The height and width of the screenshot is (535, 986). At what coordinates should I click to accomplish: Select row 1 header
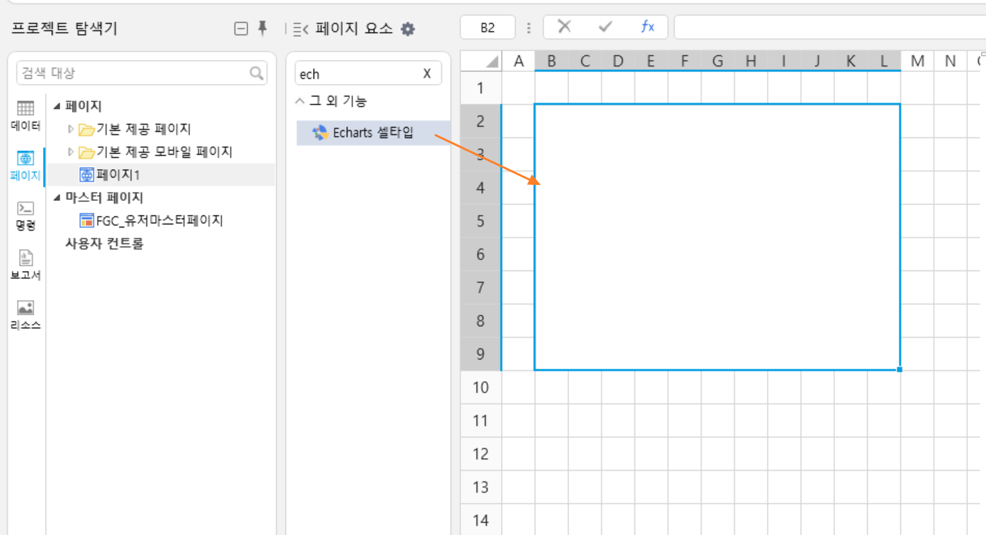(x=481, y=88)
